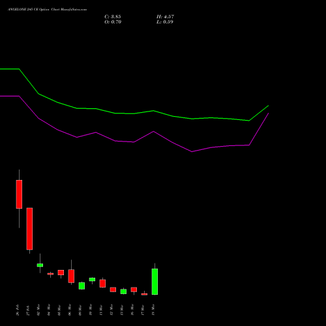Screen dimensions: 326x326
Task: Click the red candle for 06 Mar
Action: 71,276
